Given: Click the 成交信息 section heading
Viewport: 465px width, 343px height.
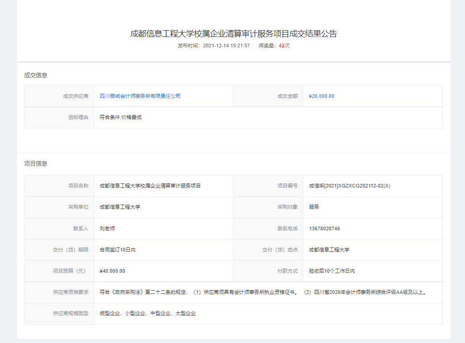Looking at the screenshot, I should 36,75.
